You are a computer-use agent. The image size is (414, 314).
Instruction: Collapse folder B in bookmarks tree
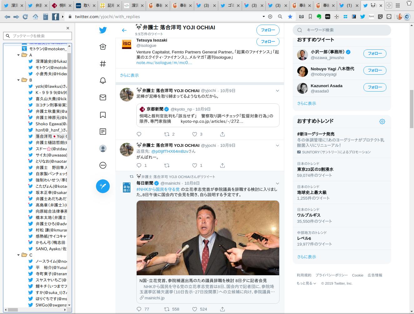(18, 80)
